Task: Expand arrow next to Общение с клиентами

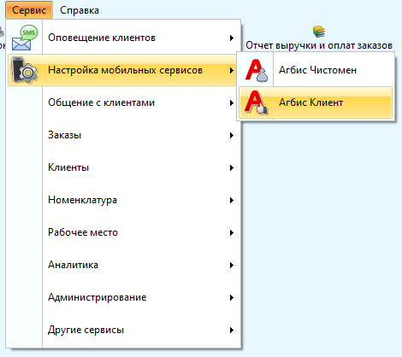Action: point(232,102)
